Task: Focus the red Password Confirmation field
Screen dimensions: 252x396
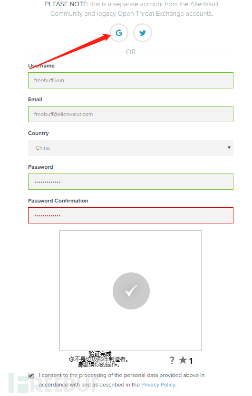Action: pyautogui.click(x=131, y=215)
